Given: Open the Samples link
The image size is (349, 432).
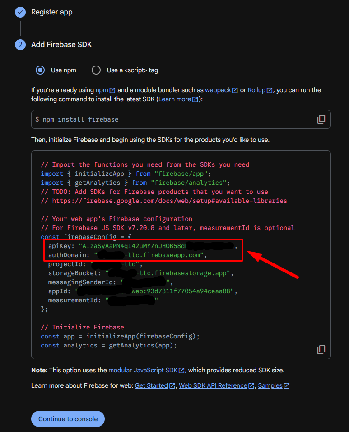Looking at the screenshot, I should click(274, 386).
